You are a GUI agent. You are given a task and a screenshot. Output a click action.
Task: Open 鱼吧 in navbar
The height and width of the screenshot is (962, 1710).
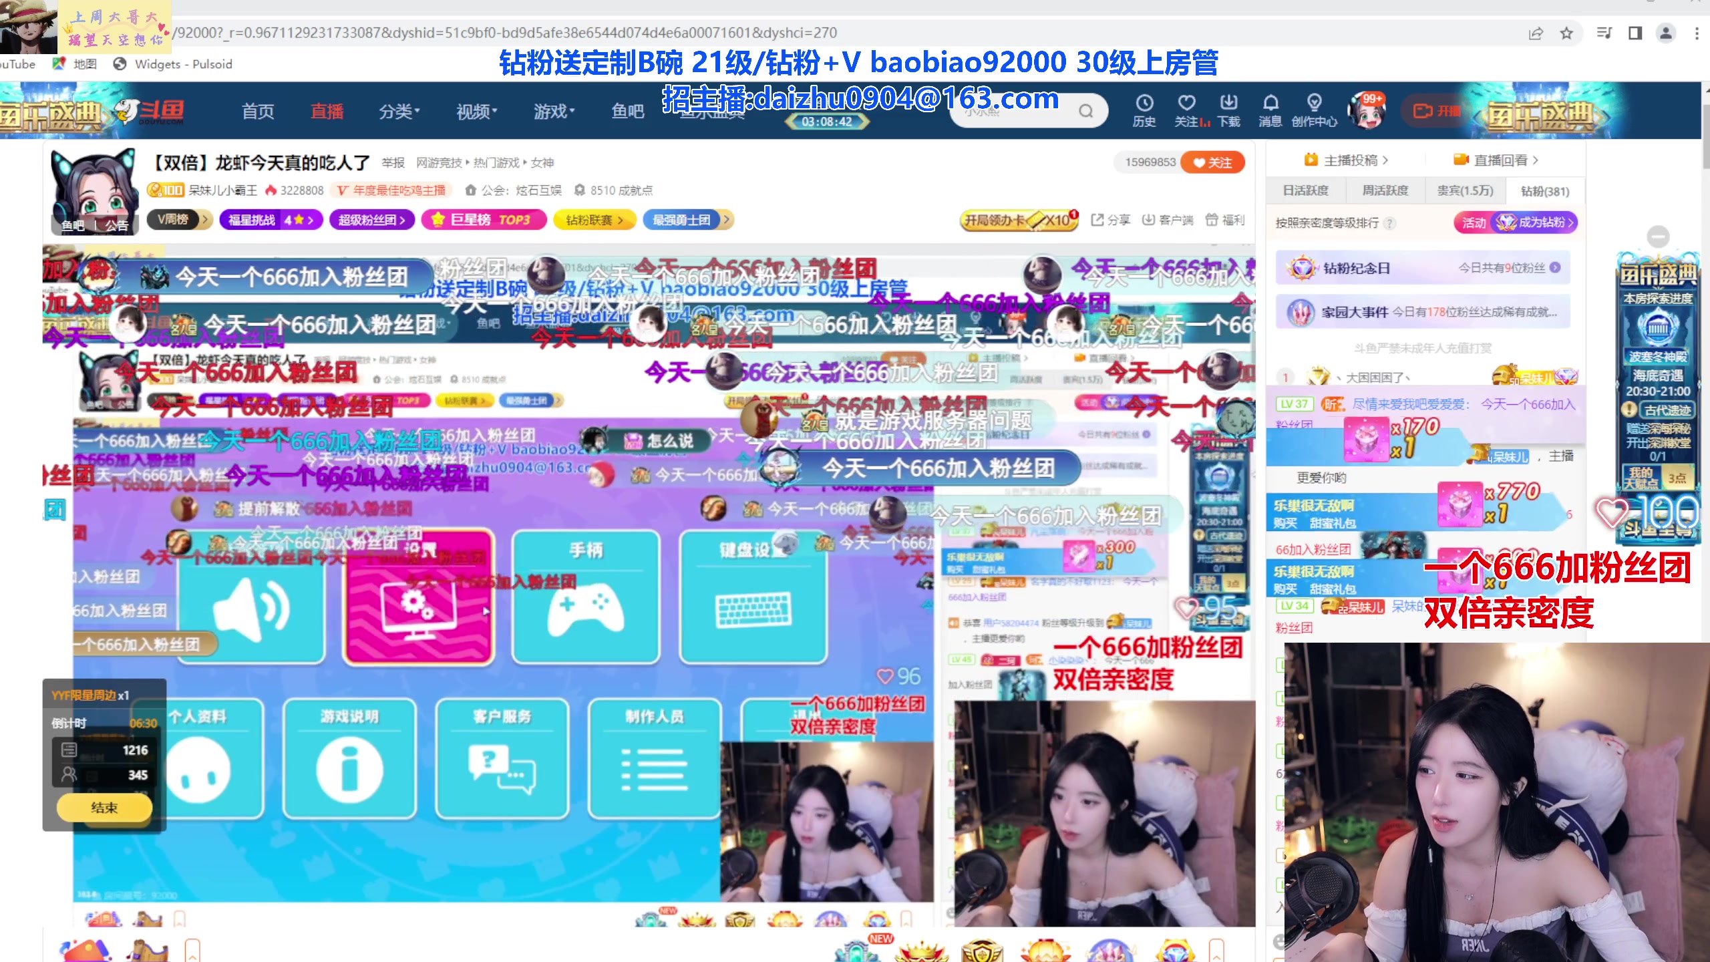tap(628, 111)
